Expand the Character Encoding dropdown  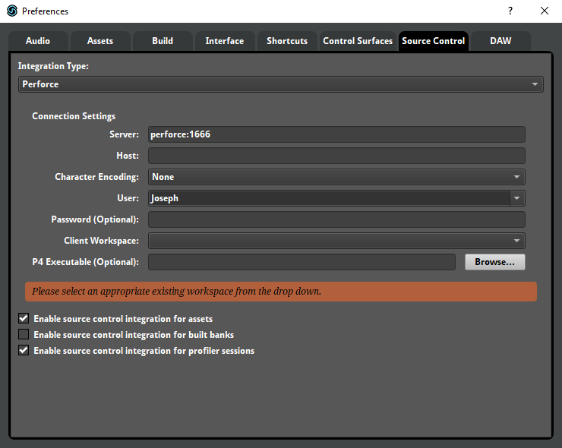coord(336,177)
